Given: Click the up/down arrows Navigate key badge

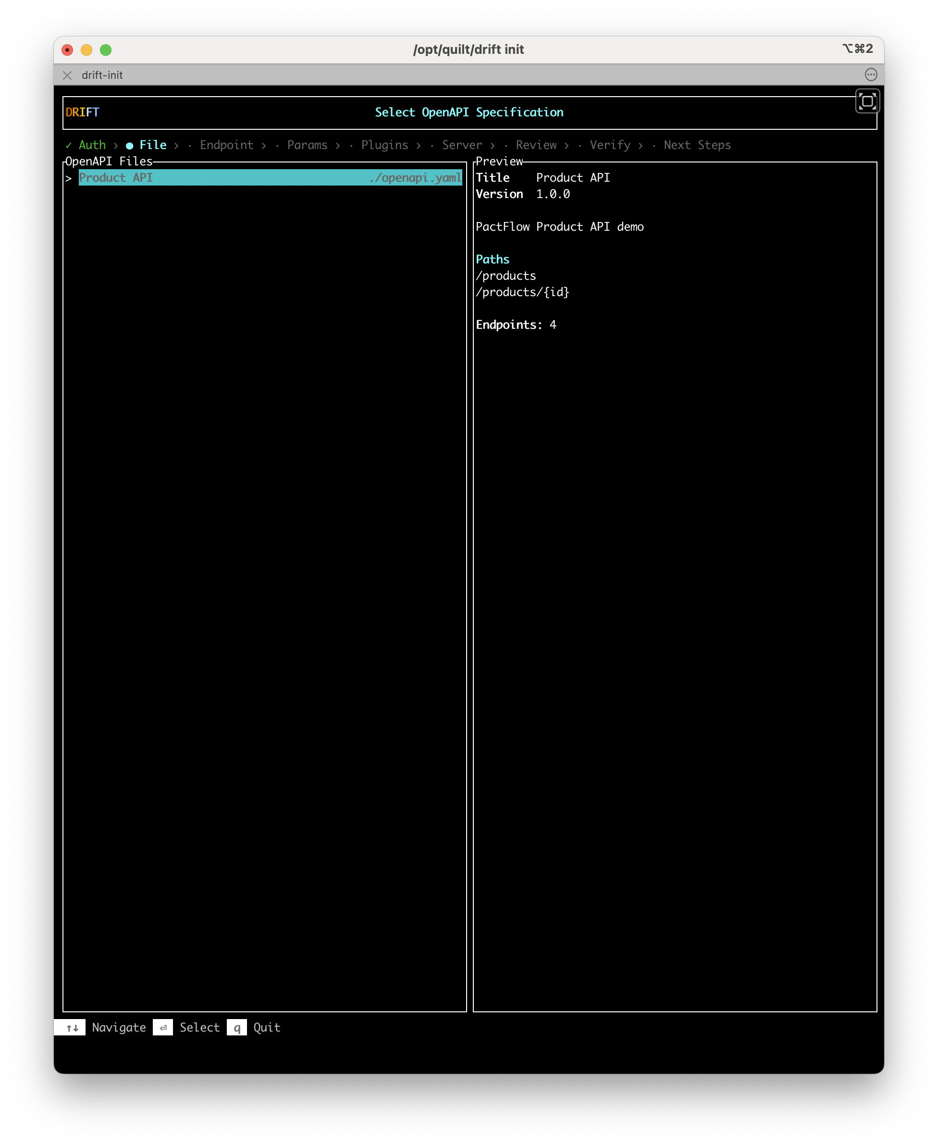Looking at the screenshot, I should tap(73, 1027).
